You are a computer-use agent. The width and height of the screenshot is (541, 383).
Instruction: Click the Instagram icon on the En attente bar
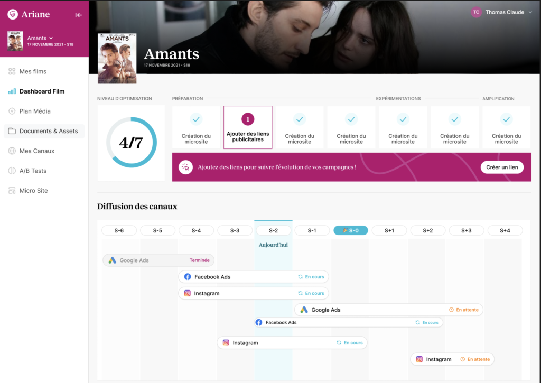419,359
